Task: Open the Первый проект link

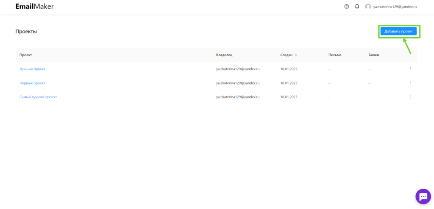Action: pyautogui.click(x=32, y=83)
